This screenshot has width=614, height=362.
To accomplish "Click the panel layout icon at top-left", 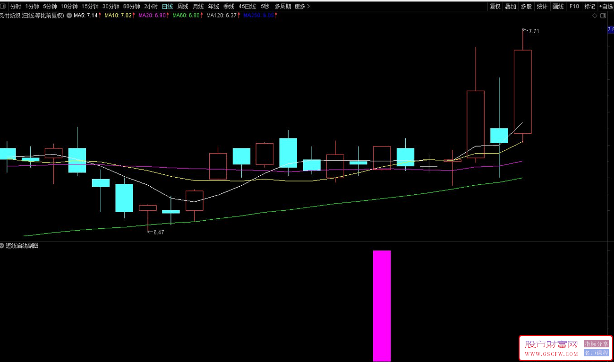I will (x=3, y=6).
